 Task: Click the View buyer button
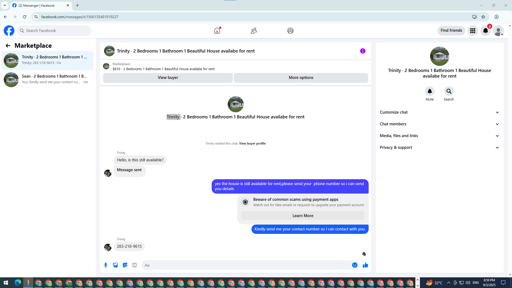(168, 78)
